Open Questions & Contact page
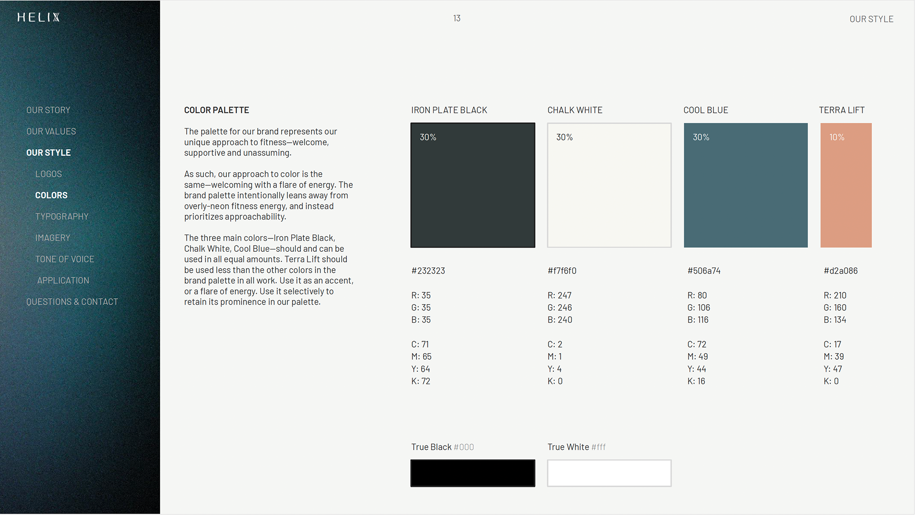The width and height of the screenshot is (915, 515). pyautogui.click(x=72, y=302)
